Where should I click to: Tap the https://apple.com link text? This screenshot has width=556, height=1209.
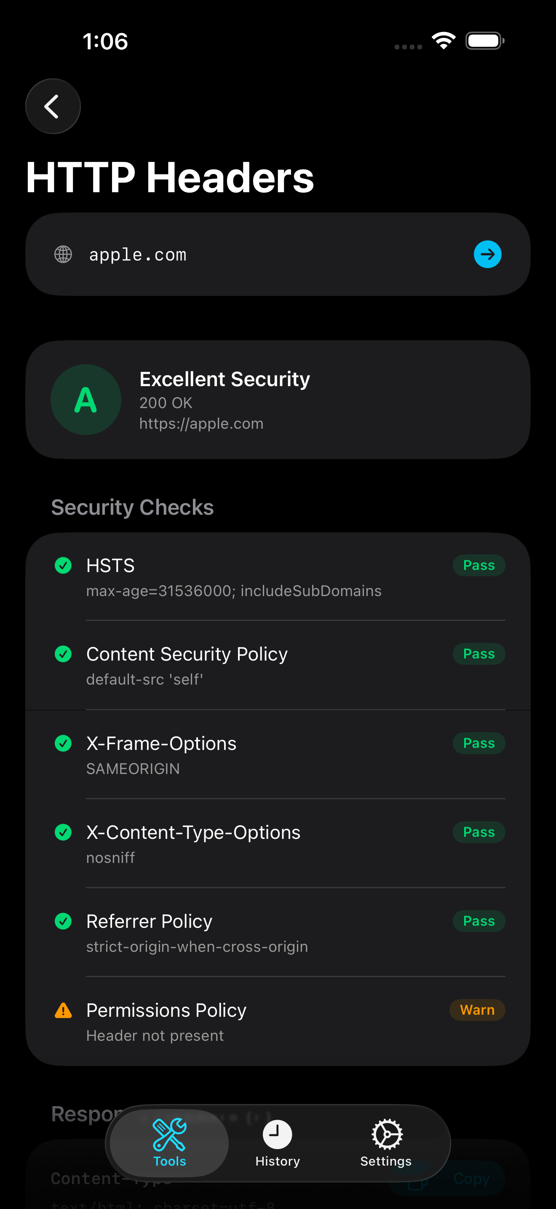click(x=201, y=424)
